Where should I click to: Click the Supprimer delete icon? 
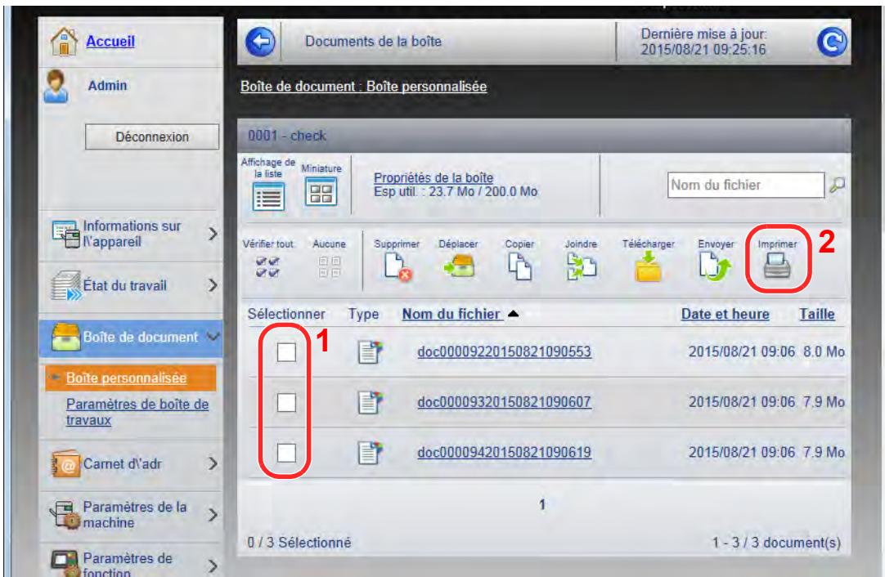click(x=398, y=266)
